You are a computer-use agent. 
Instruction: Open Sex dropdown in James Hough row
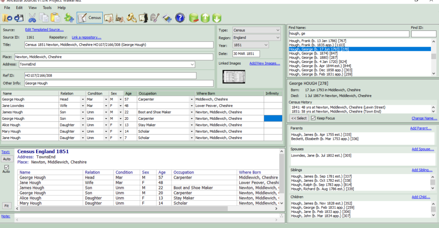[x=120, y=113]
